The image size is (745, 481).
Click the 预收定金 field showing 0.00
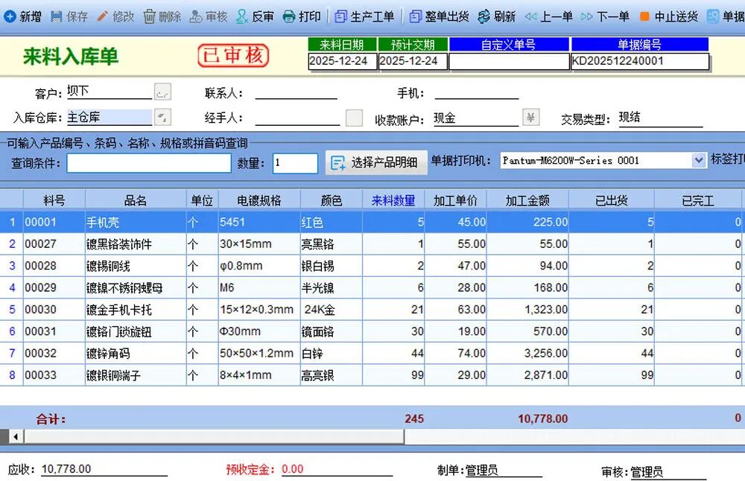coord(337,469)
